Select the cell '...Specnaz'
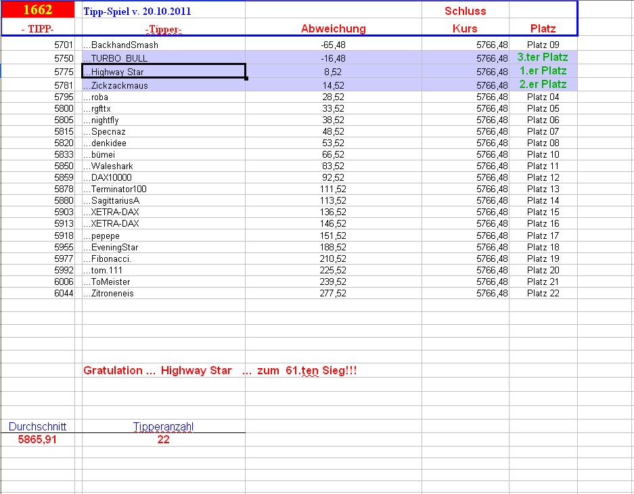Screen dimensions: 634x494 click(163, 131)
